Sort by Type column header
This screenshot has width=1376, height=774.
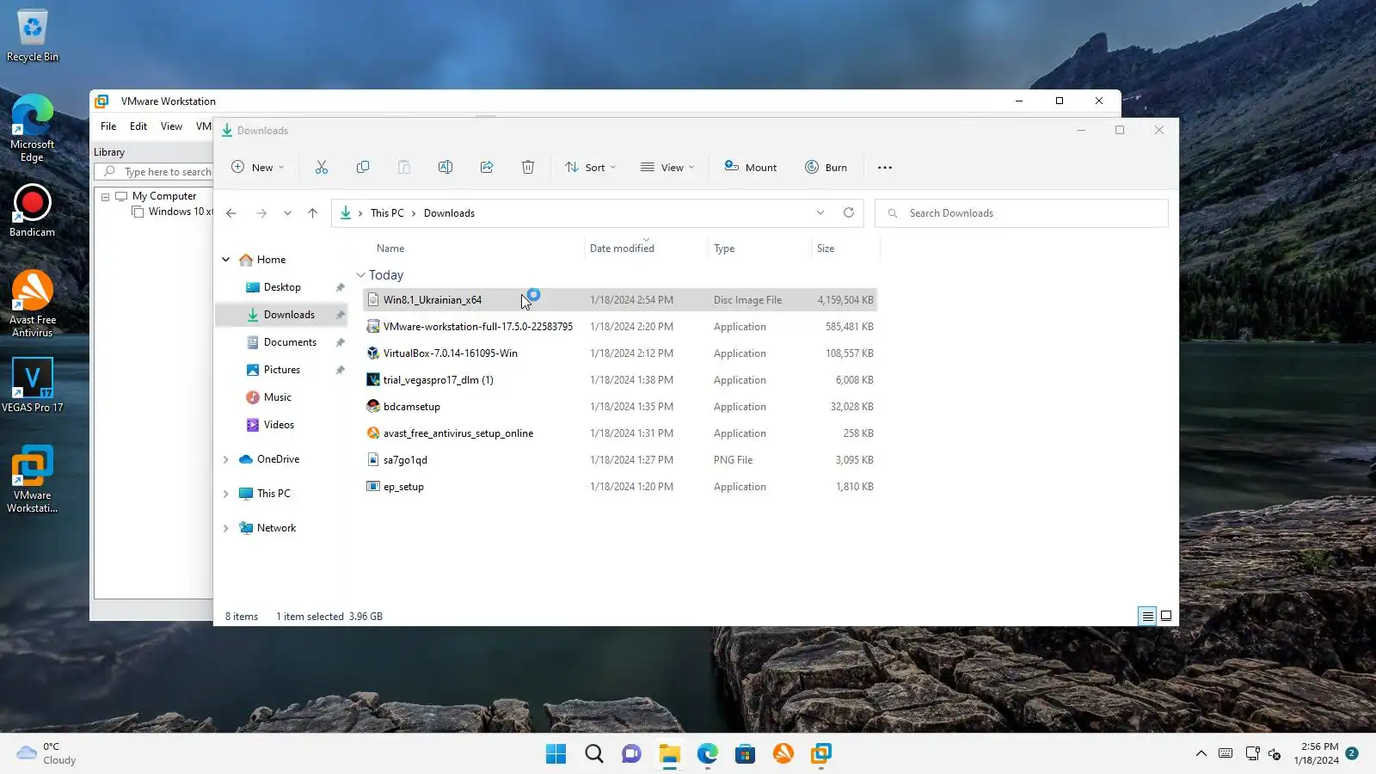coord(759,249)
